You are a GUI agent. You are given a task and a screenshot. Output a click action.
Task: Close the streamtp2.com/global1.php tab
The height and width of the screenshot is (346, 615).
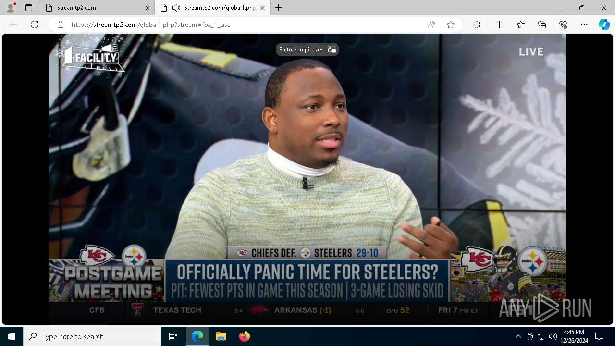coord(262,8)
